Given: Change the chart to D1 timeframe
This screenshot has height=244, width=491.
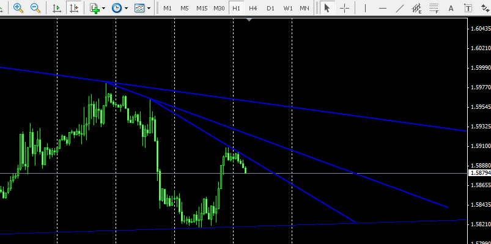Looking at the screenshot, I should pos(270,9).
